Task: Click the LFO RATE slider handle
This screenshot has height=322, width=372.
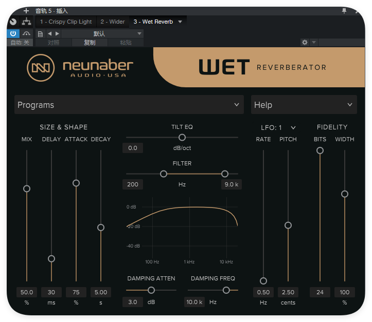Action: coord(263,281)
